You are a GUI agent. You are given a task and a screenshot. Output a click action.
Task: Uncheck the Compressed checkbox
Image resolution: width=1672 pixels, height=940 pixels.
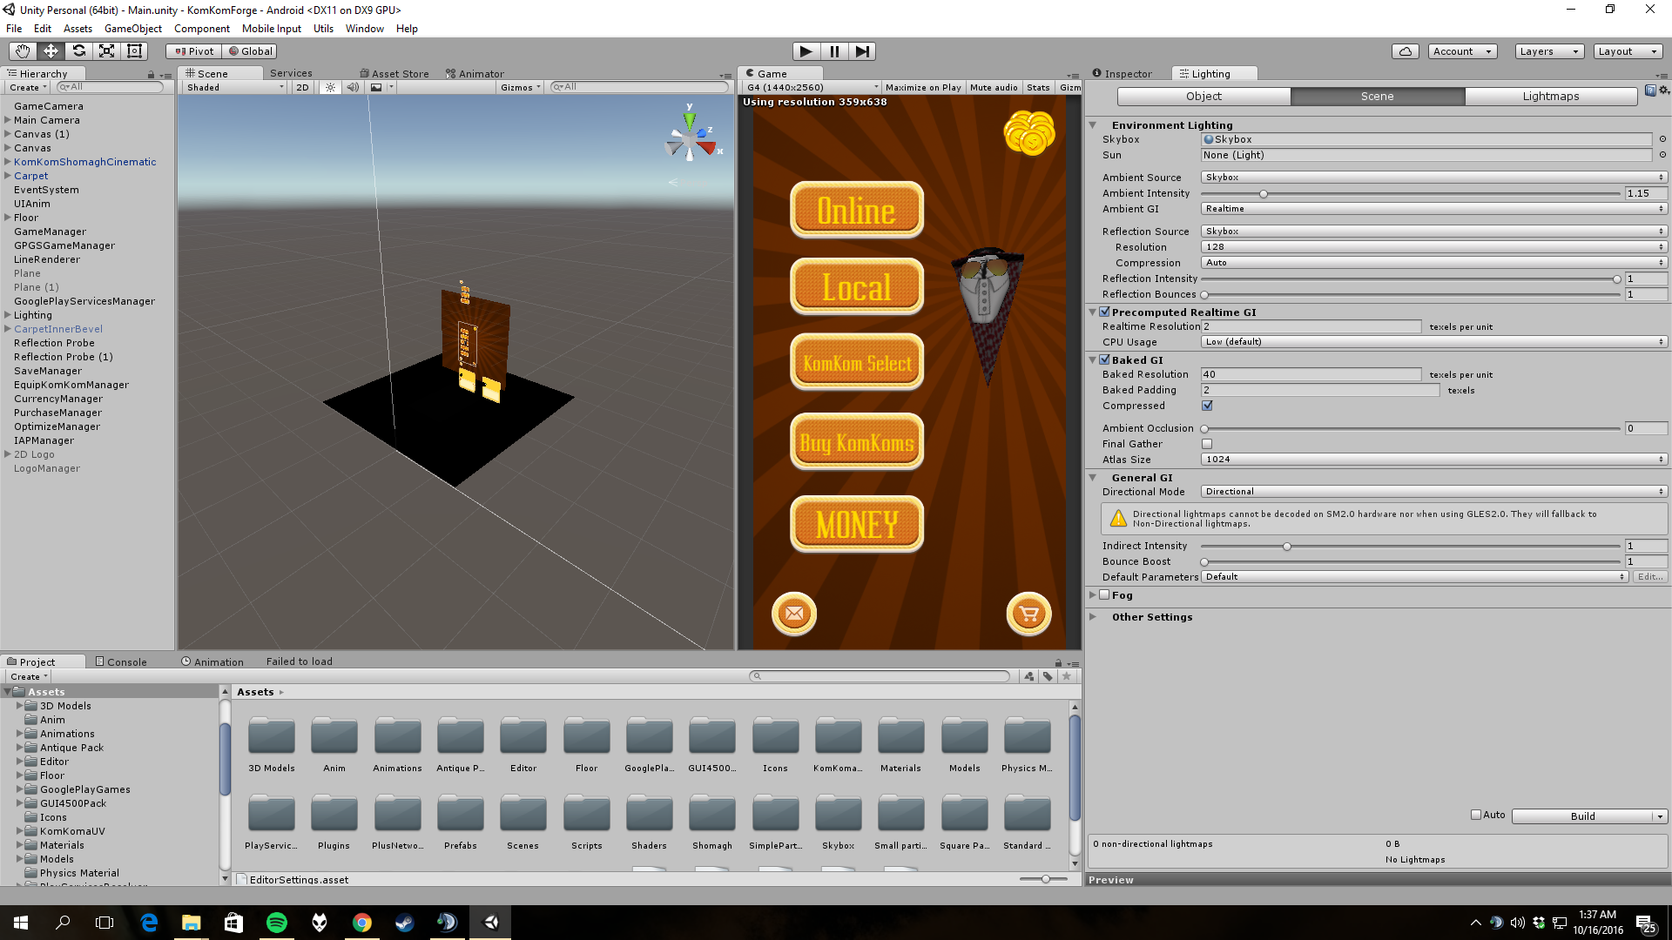[x=1207, y=406]
